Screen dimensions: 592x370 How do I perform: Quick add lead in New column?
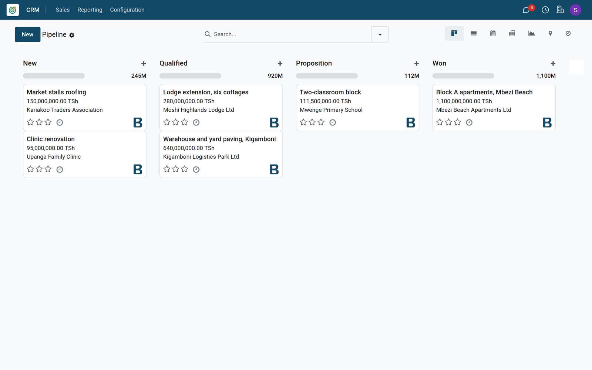[x=144, y=64]
